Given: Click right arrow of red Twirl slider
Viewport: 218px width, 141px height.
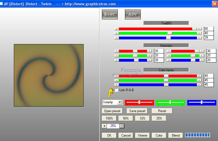Looking at the screenshot, I should pyautogui.click(x=199, y=29).
